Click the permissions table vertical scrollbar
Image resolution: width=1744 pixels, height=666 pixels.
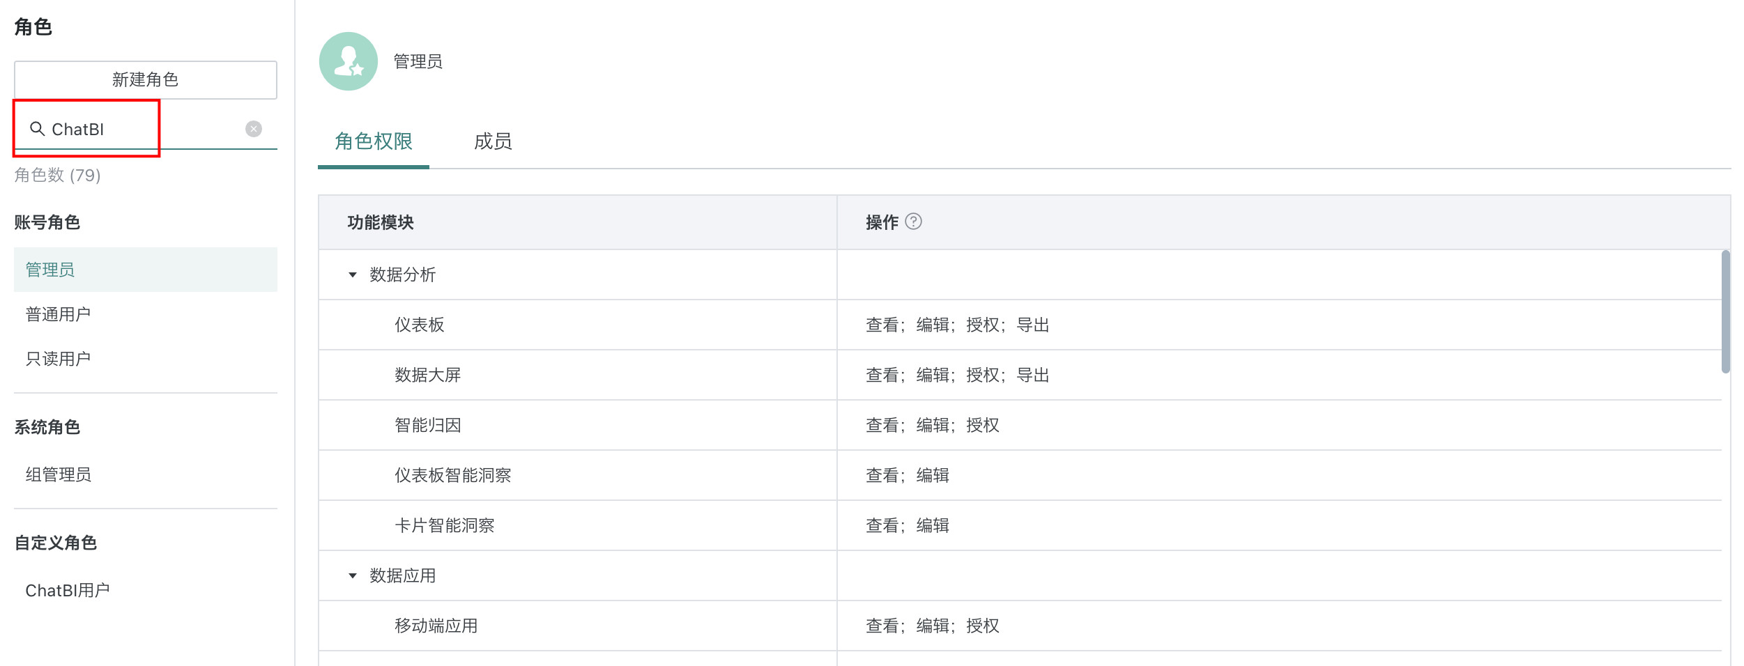(x=1725, y=312)
